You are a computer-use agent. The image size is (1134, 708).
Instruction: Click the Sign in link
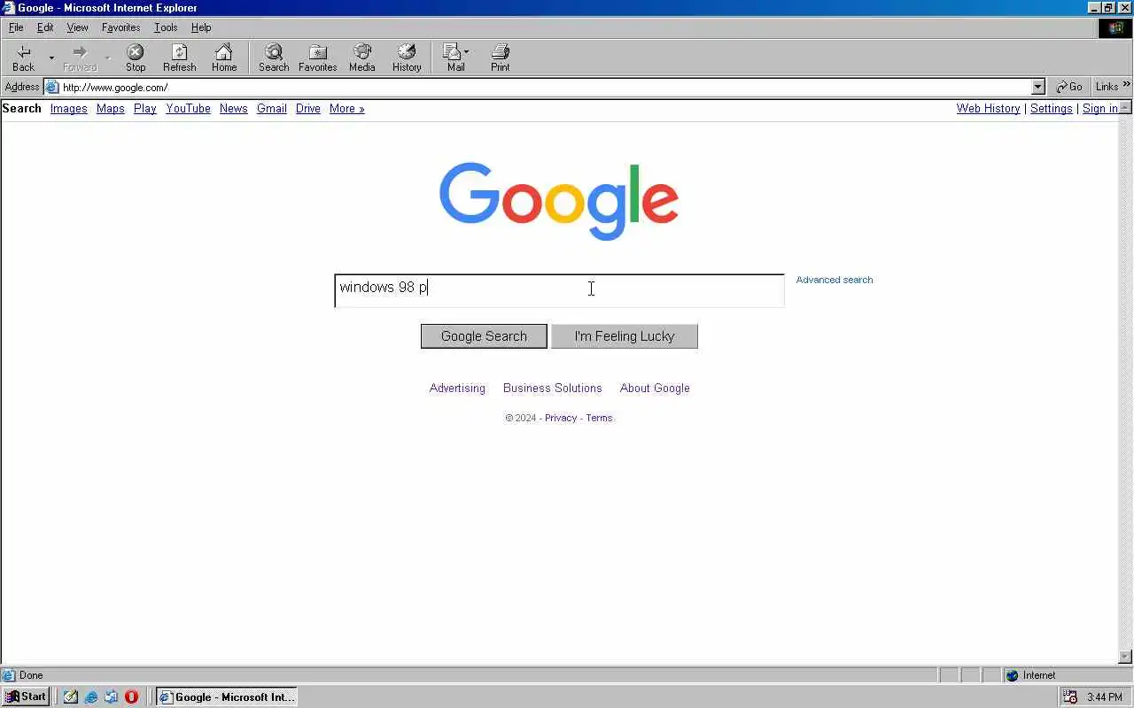tap(1099, 108)
